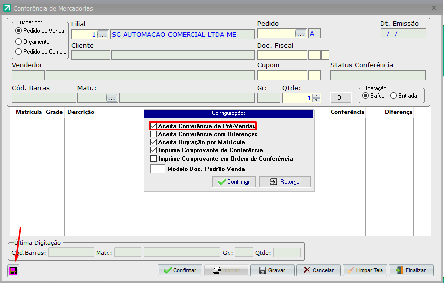Select Pedido de Compra radio button

pos(19,52)
